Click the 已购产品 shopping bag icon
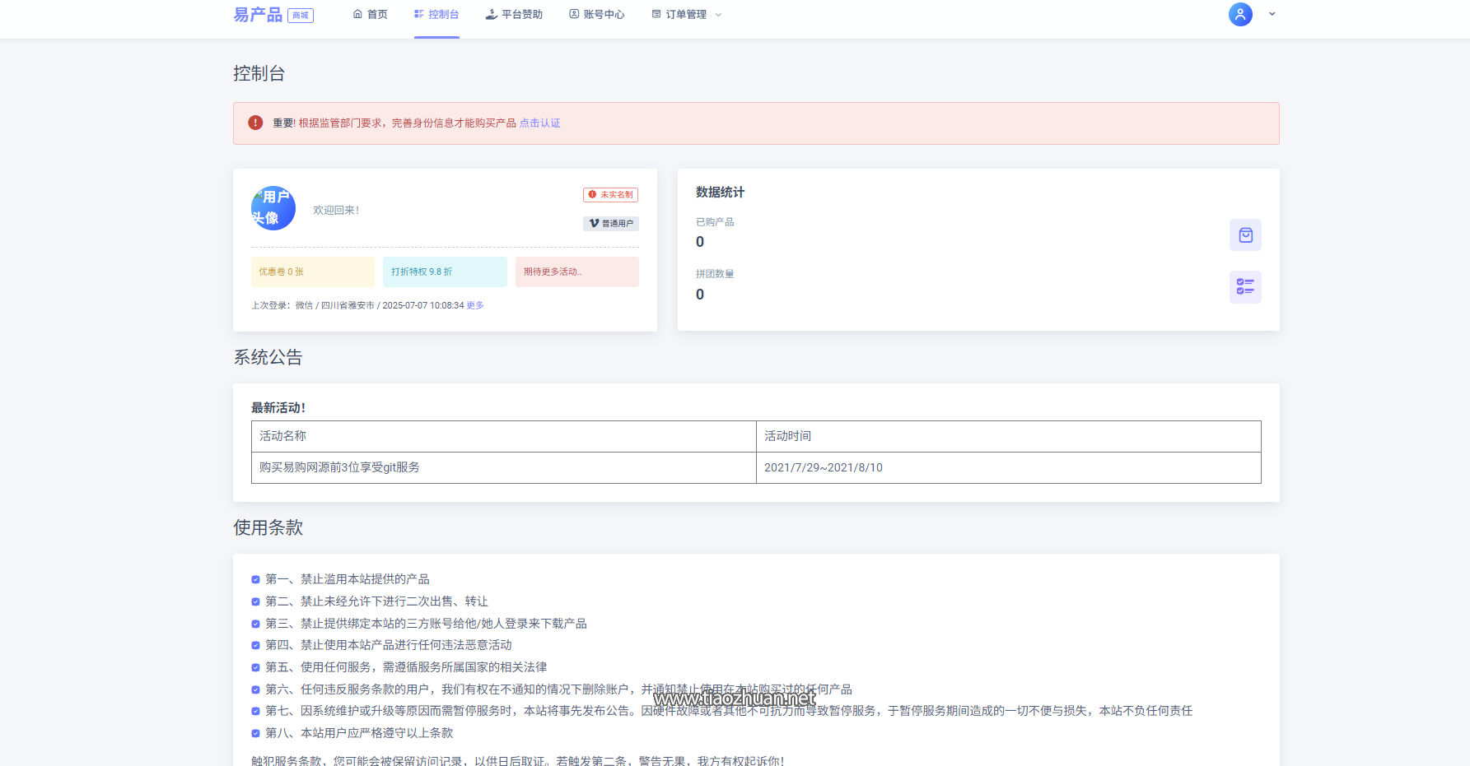The height and width of the screenshot is (766, 1470). click(1245, 235)
